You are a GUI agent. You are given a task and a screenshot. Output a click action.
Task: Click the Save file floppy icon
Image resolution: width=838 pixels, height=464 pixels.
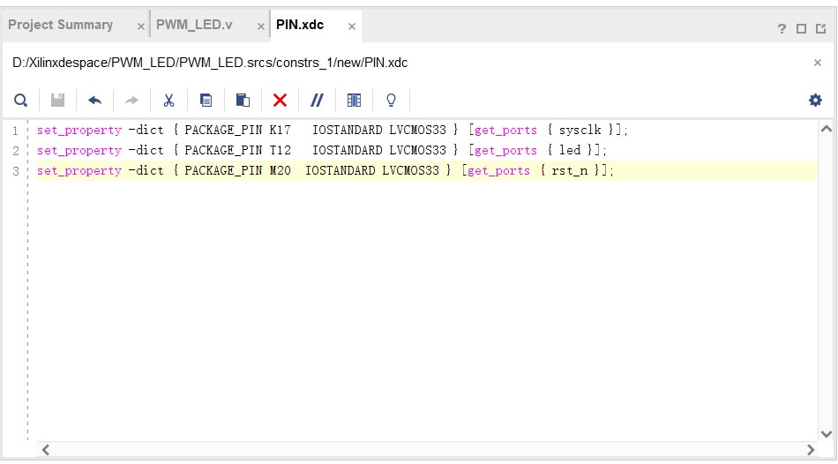click(x=57, y=101)
